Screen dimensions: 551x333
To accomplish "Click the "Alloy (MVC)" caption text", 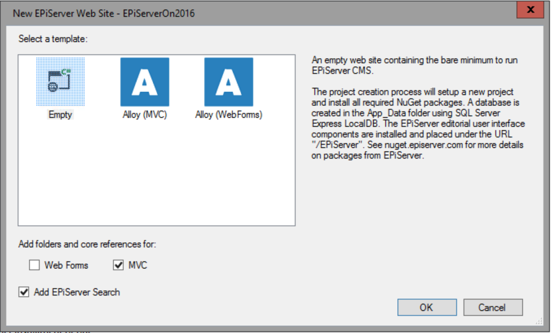I will pos(145,115).
